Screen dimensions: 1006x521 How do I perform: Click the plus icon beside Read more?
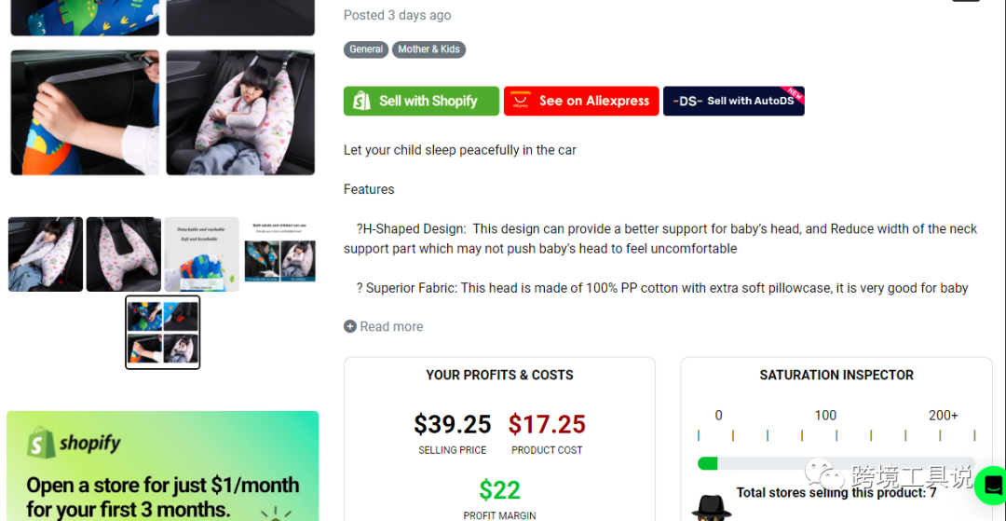350,326
